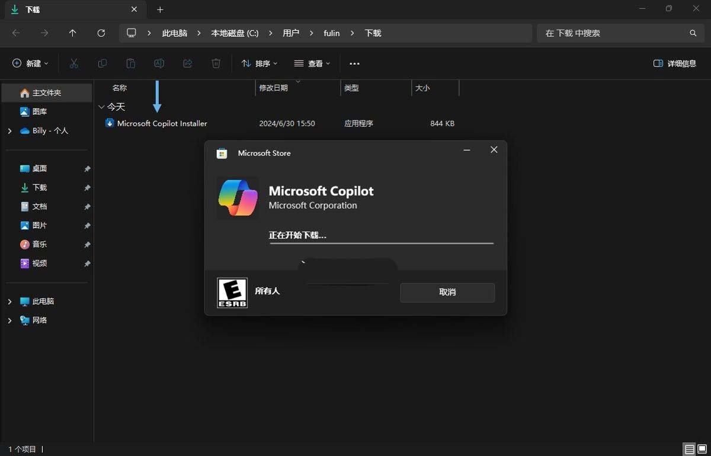711x456 pixels.
Task: Click the Microsoft Store logo in dialog title
Action: 222,153
